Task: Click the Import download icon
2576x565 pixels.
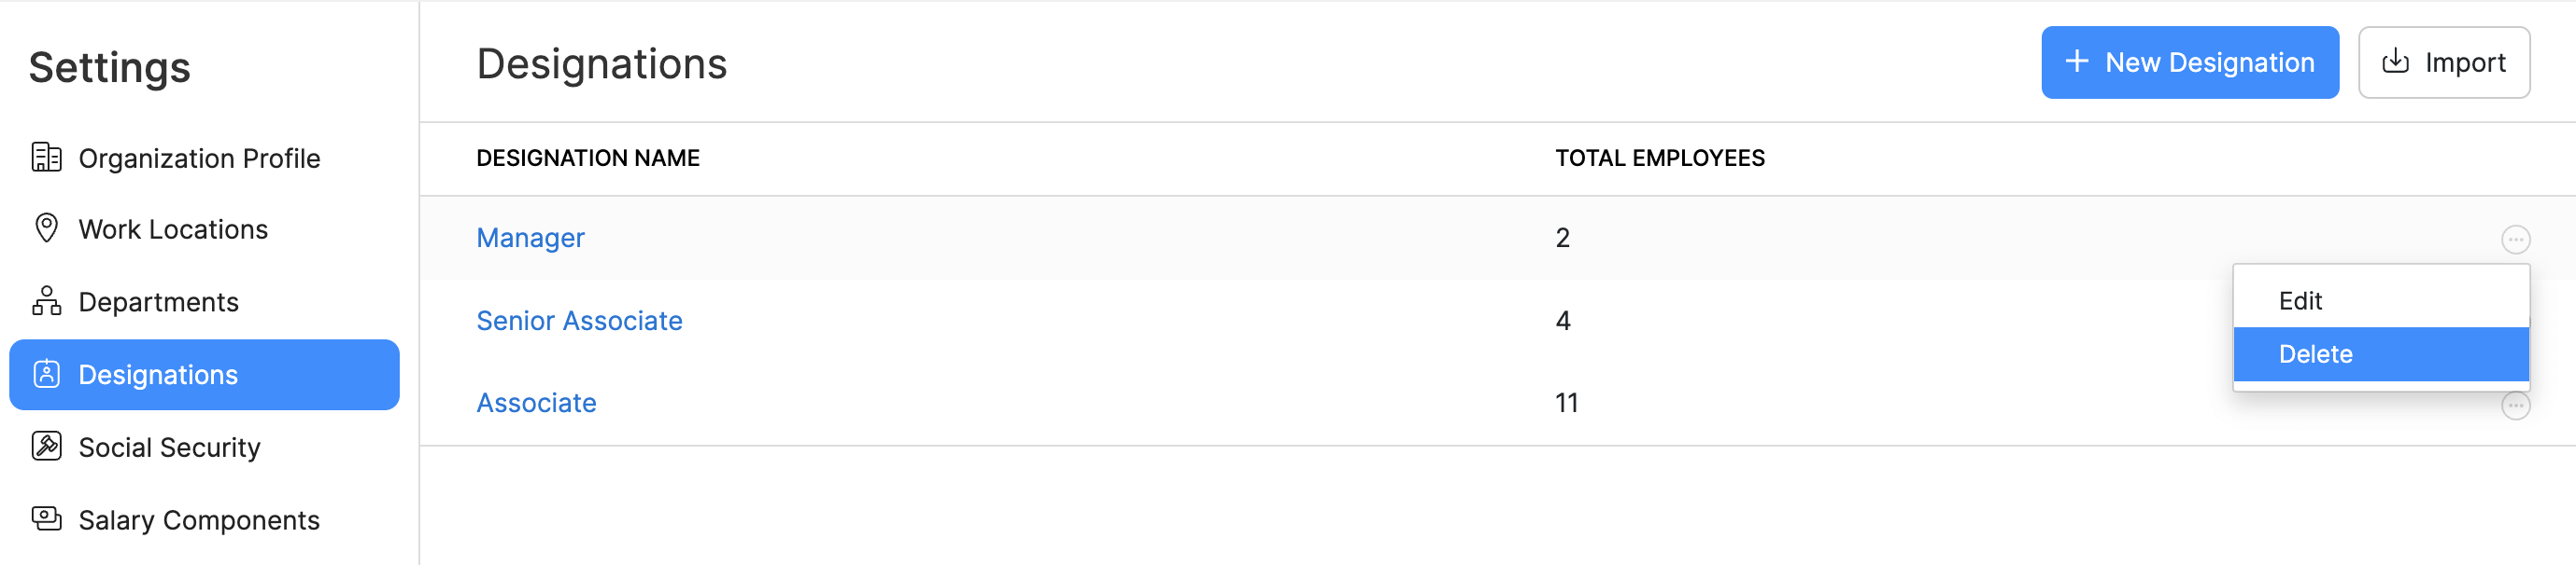Action: pyautogui.click(x=2395, y=62)
